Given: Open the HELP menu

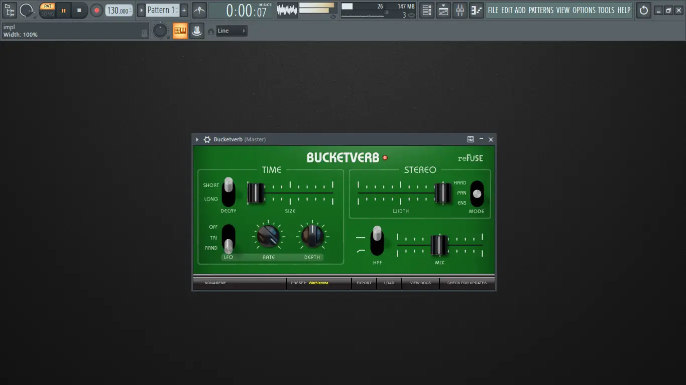Looking at the screenshot, I should [x=624, y=10].
